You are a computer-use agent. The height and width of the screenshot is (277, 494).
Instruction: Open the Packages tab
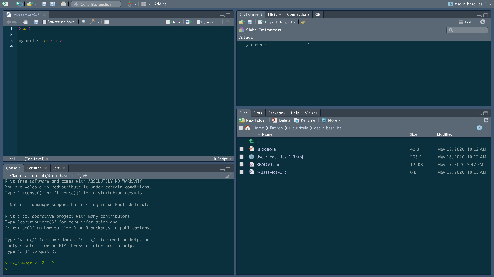(x=276, y=113)
